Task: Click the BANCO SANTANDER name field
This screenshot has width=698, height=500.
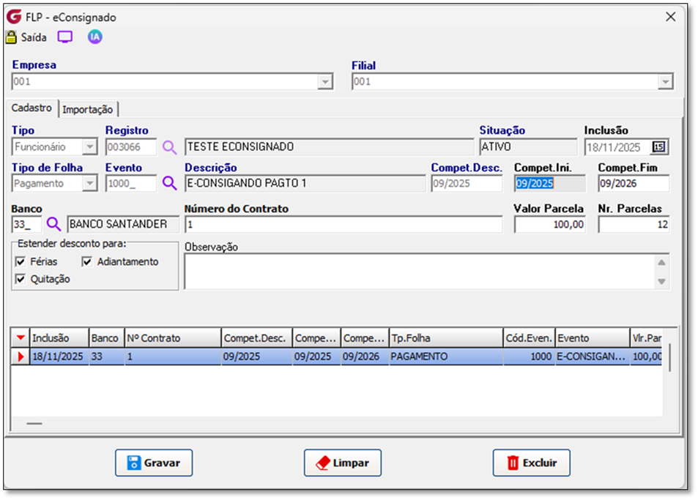Action: pos(123,224)
